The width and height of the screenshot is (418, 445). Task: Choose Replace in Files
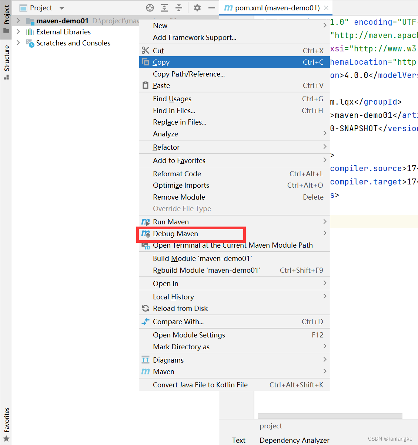234,122
